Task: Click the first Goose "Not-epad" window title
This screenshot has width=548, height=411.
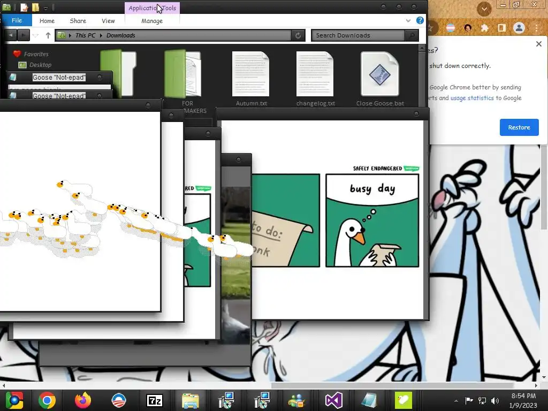Action: point(59,77)
